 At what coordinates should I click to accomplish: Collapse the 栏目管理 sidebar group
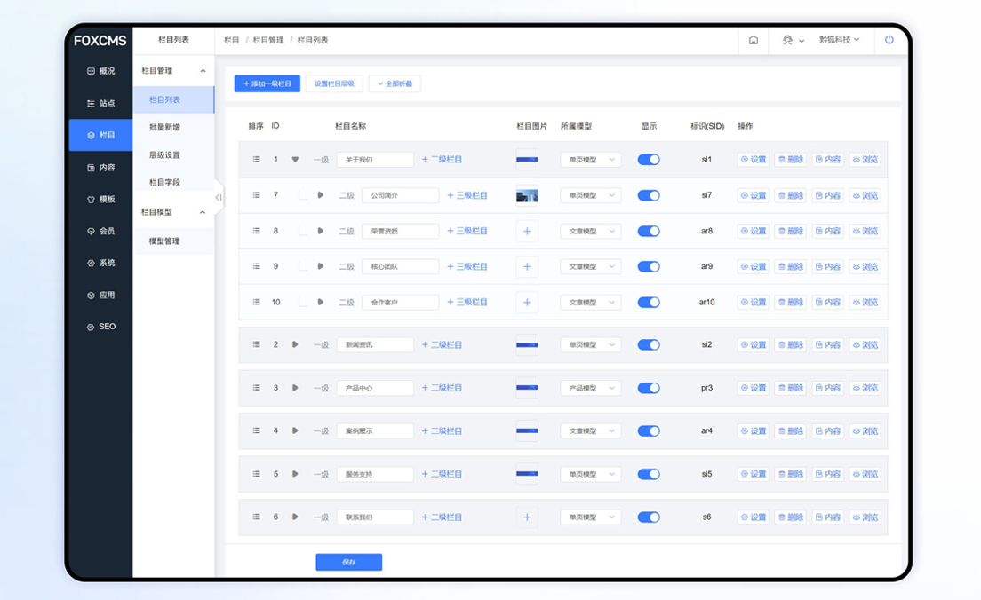click(203, 71)
